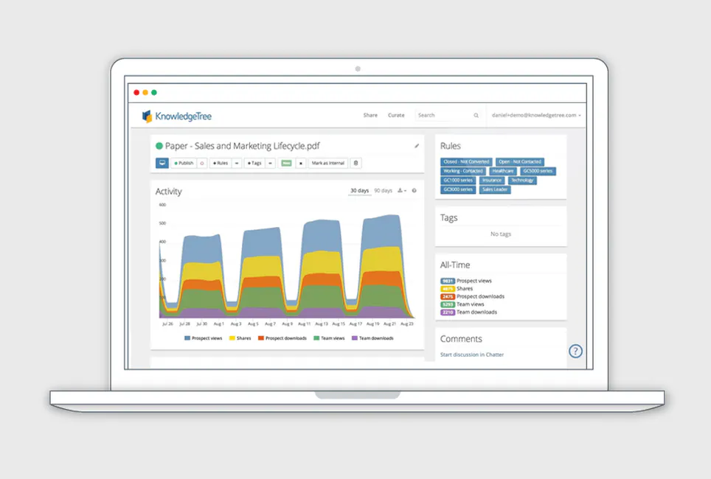Open the round help question-mark icon
The image size is (711, 479).
575,351
